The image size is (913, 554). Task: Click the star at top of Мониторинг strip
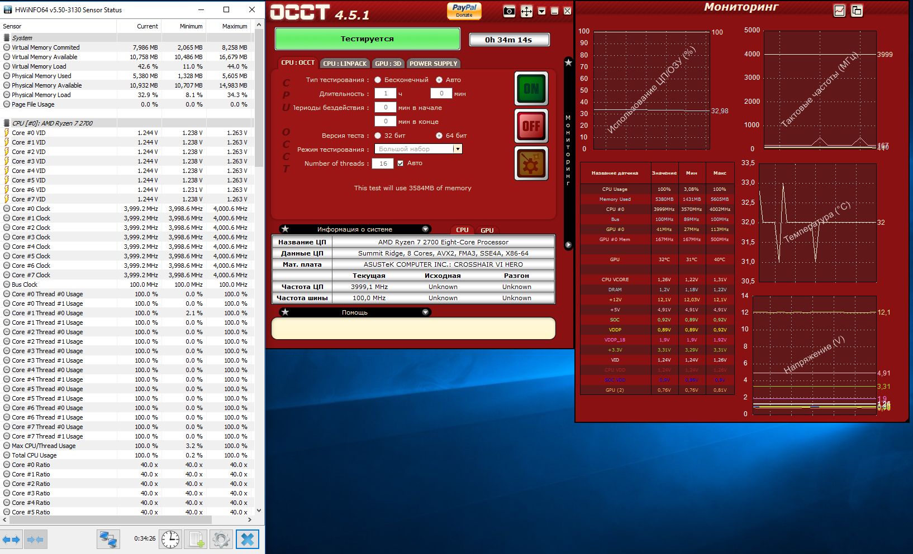click(568, 62)
